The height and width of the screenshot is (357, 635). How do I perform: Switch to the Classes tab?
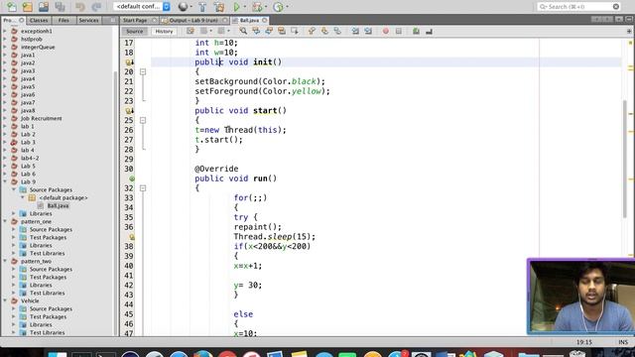click(x=39, y=20)
